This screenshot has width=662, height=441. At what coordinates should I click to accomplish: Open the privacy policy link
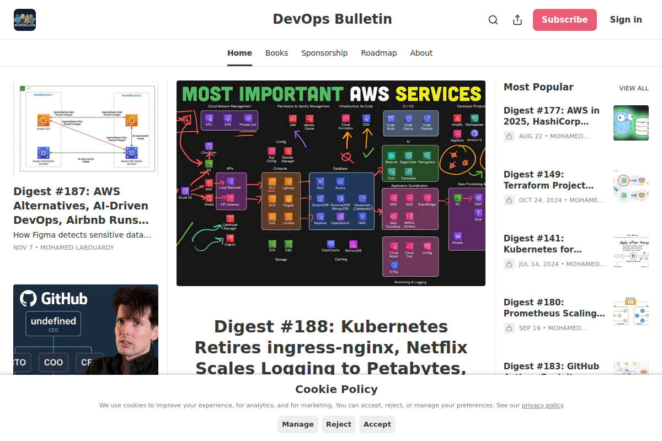(542, 405)
